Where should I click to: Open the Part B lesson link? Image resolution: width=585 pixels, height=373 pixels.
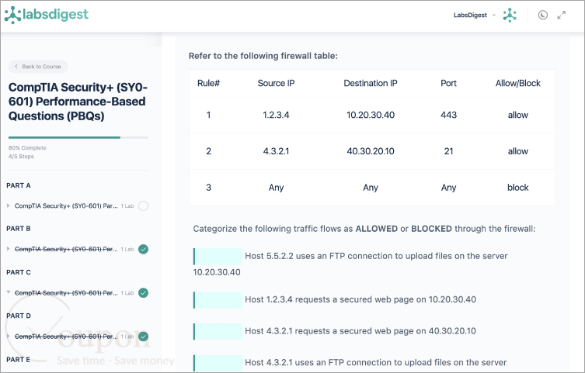coord(66,249)
